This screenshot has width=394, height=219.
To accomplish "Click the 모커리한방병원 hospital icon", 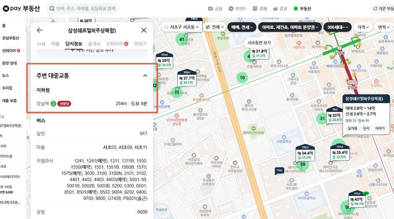I will tap(177, 116).
